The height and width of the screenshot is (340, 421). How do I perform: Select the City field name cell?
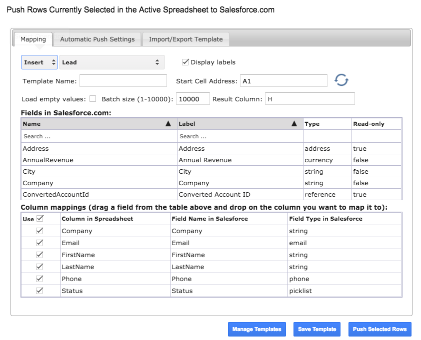coord(99,172)
